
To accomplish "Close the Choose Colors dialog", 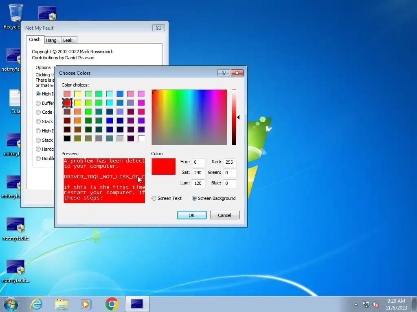I will point(237,73).
